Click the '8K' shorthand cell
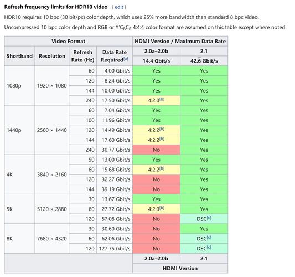295x277 pixels. pyautogui.click(x=19, y=239)
